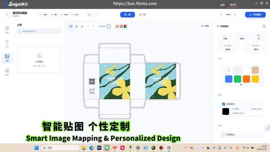This screenshot has width=270, height=152.
Task: Open File Explorer from the taskbar
Action: pyautogui.click(x=84, y=148)
